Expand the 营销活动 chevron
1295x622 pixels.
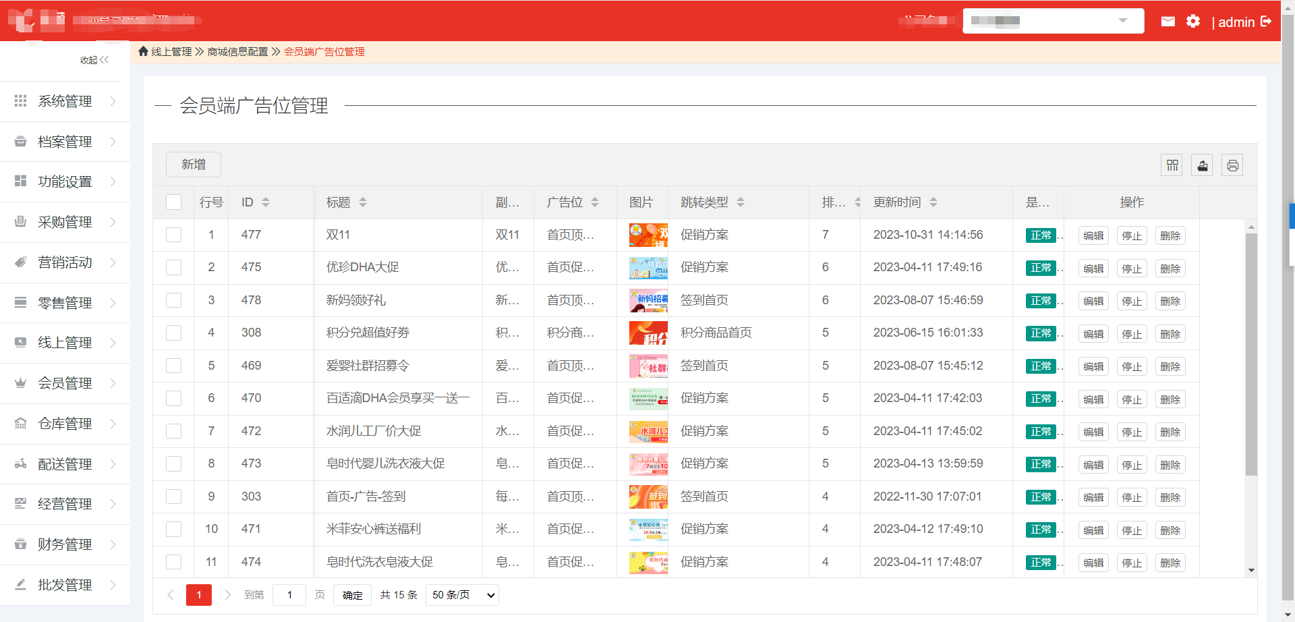(113, 262)
